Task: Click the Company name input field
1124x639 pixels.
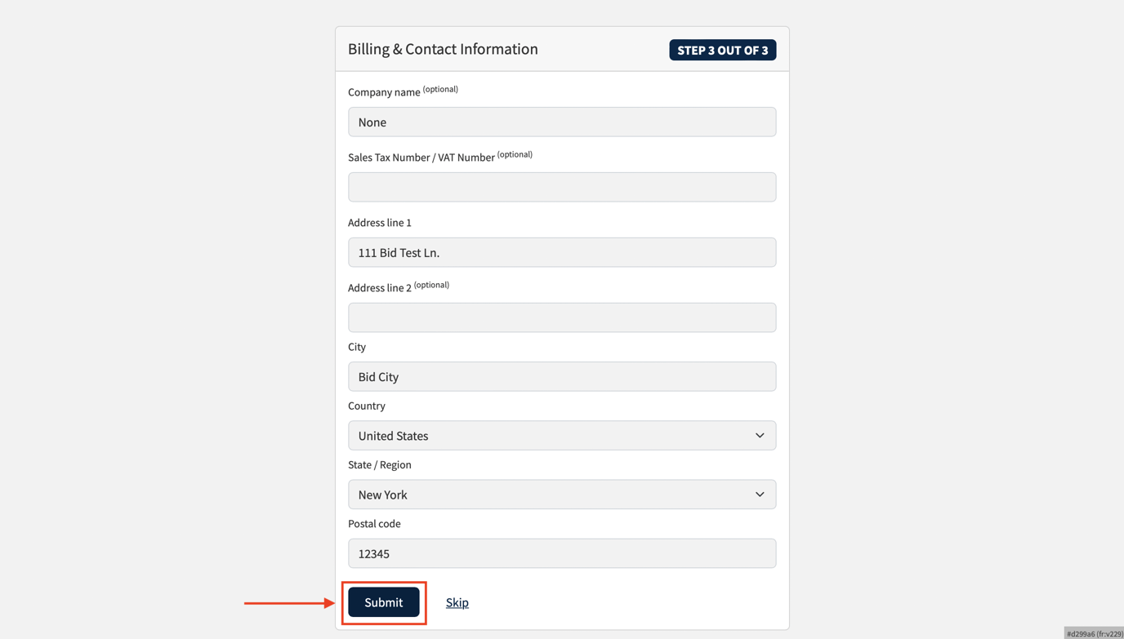Action: click(x=562, y=122)
